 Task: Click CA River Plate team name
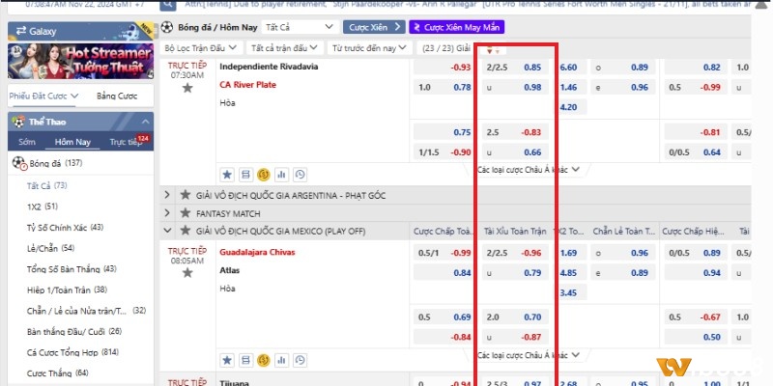pos(247,85)
